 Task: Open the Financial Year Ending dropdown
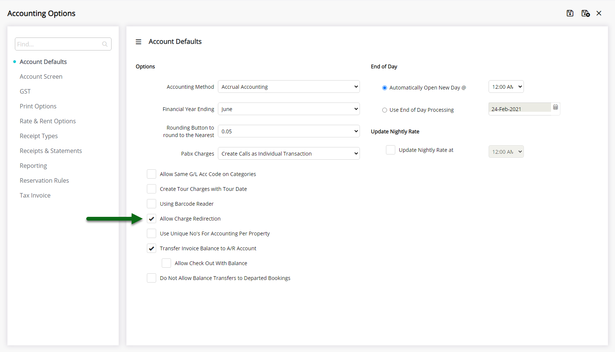pos(289,109)
